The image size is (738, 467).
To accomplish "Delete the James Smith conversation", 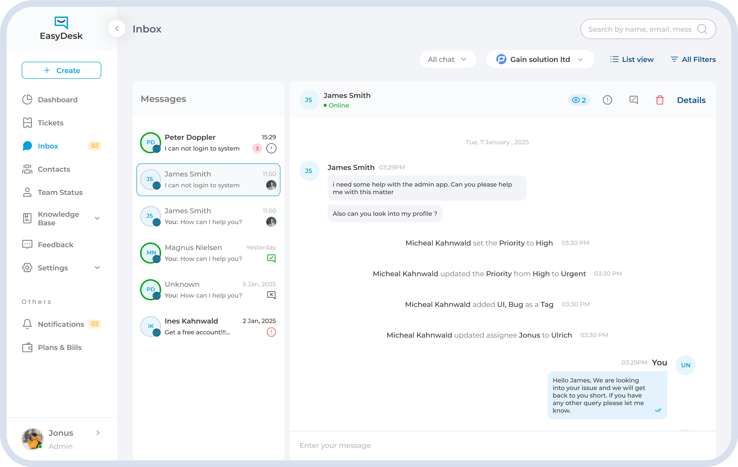I will tap(660, 100).
